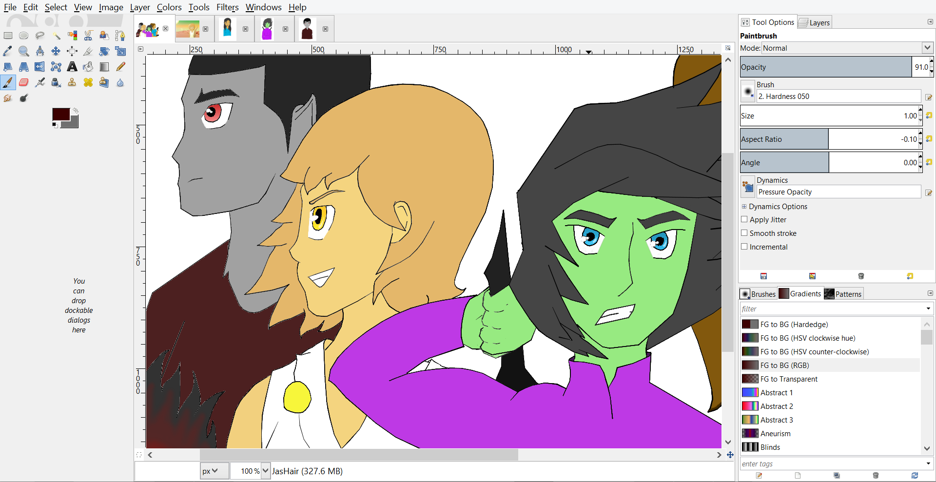The width and height of the screenshot is (936, 482).
Task: Open the purple-shirt character image tab
Action: click(x=267, y=29)
